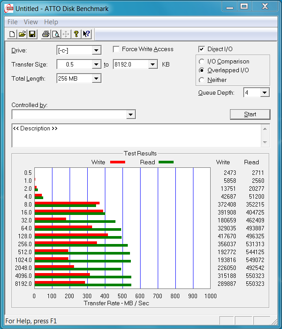Click the read value 462409
Screen dimensions: 282x329
[255, 220]
